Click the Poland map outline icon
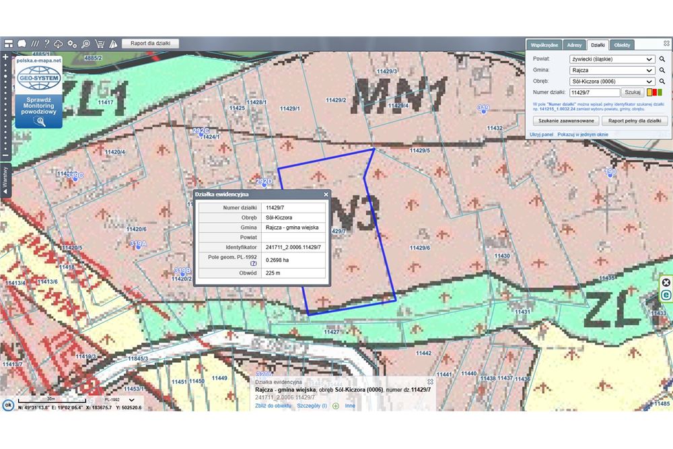 point(22,44)
